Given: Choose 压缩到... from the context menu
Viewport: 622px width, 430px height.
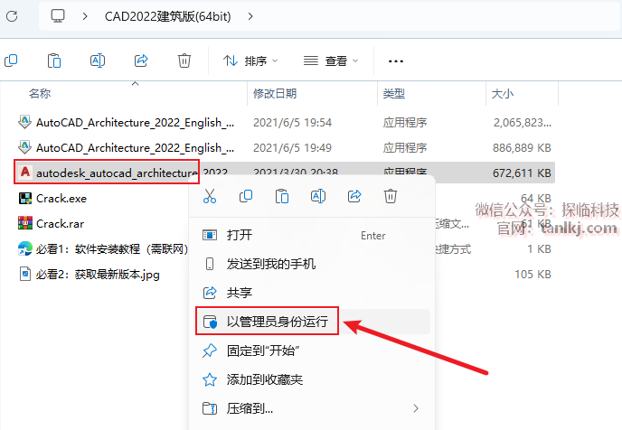Looking at the screenshot, I should 313,408.
